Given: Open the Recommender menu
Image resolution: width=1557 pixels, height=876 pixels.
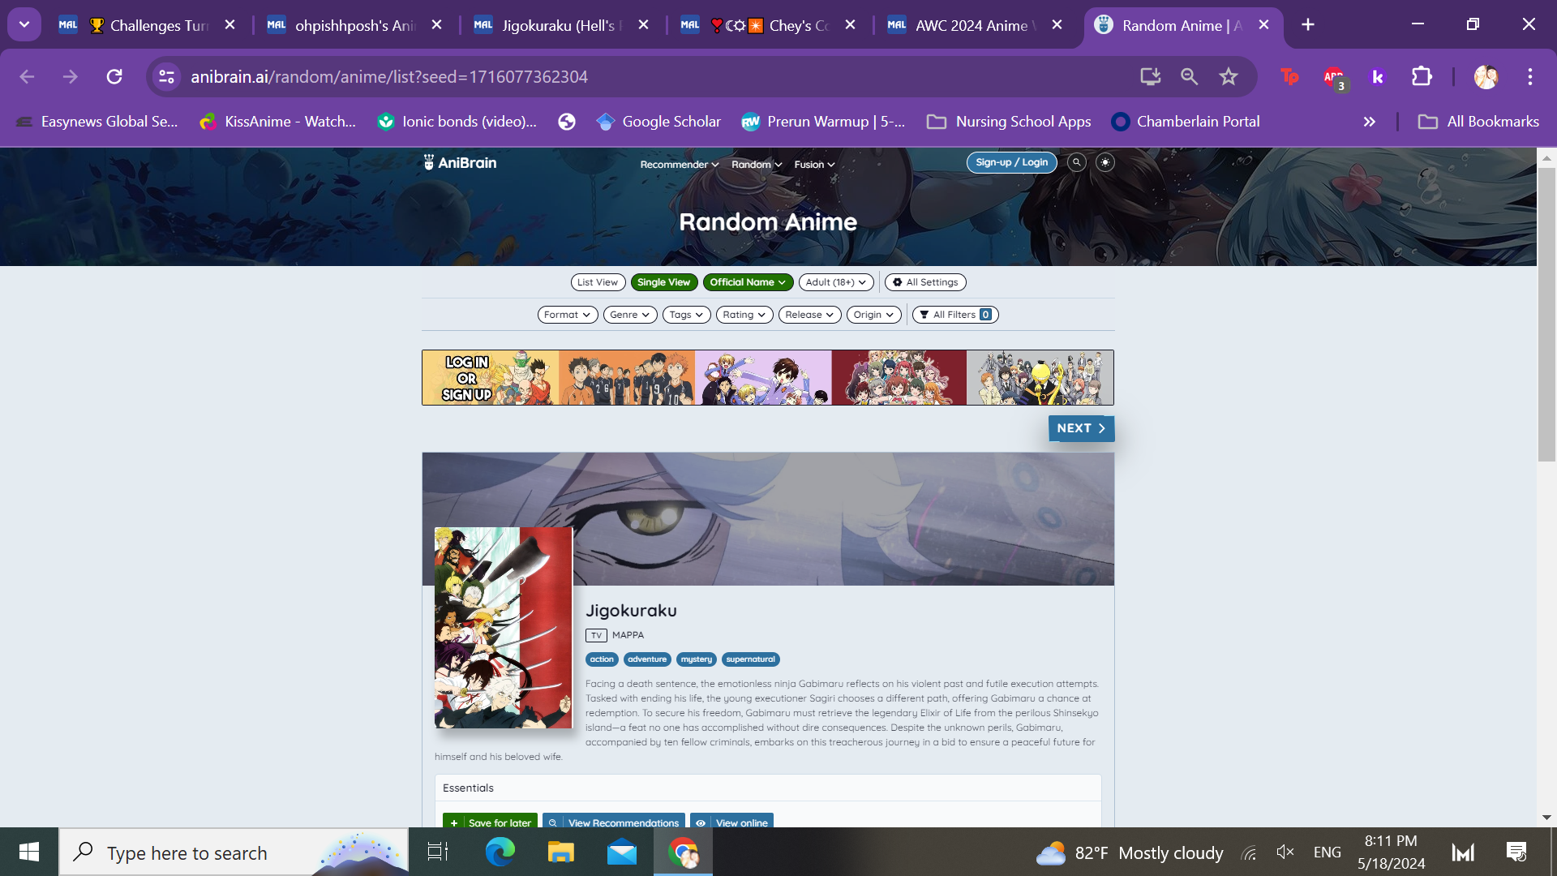Looking at the screenshot, I should click(x=680, y=165).
